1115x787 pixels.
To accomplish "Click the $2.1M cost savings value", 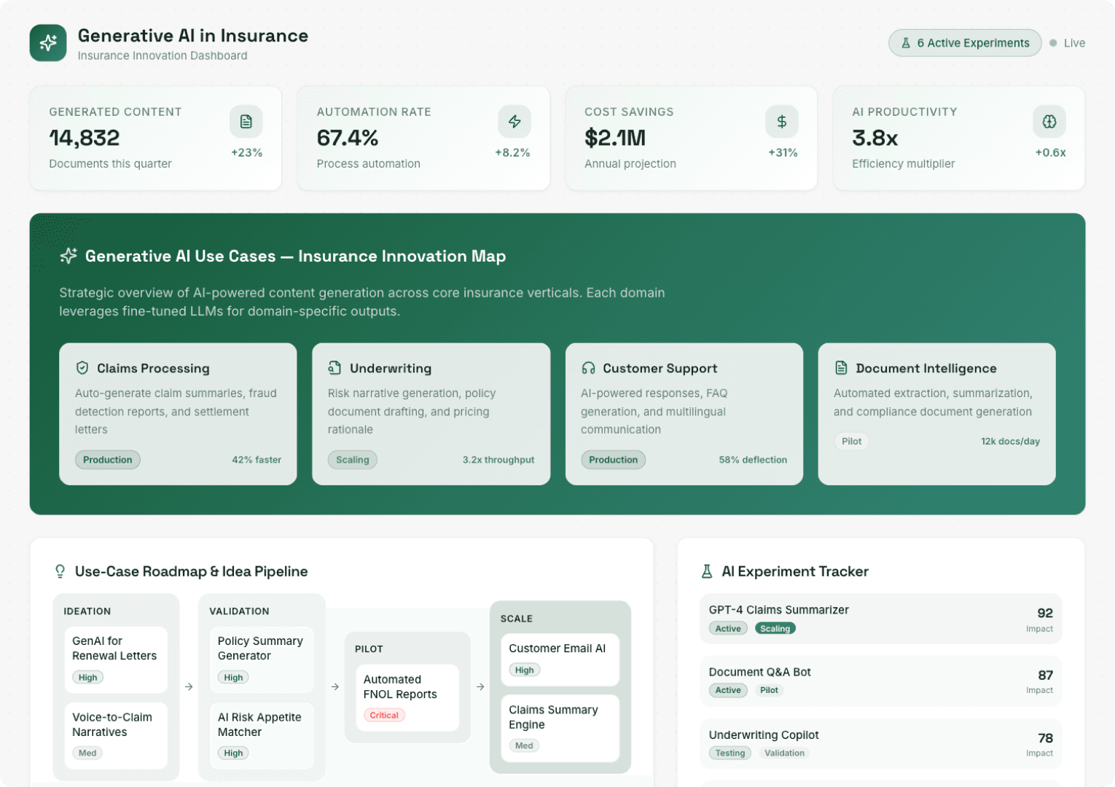I will tap(615, 138).
